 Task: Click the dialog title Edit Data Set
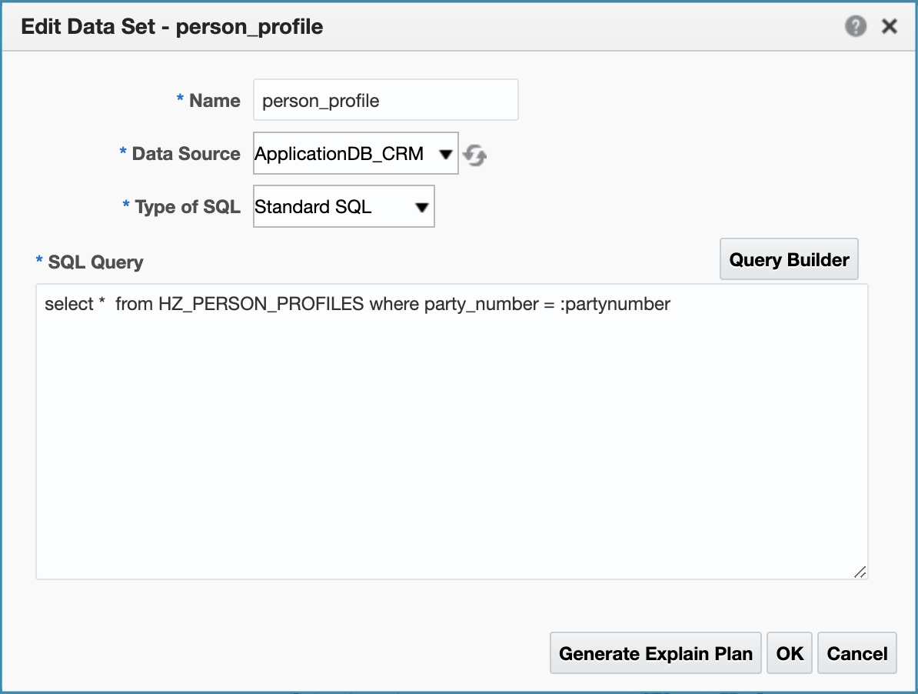click(172, 28)
